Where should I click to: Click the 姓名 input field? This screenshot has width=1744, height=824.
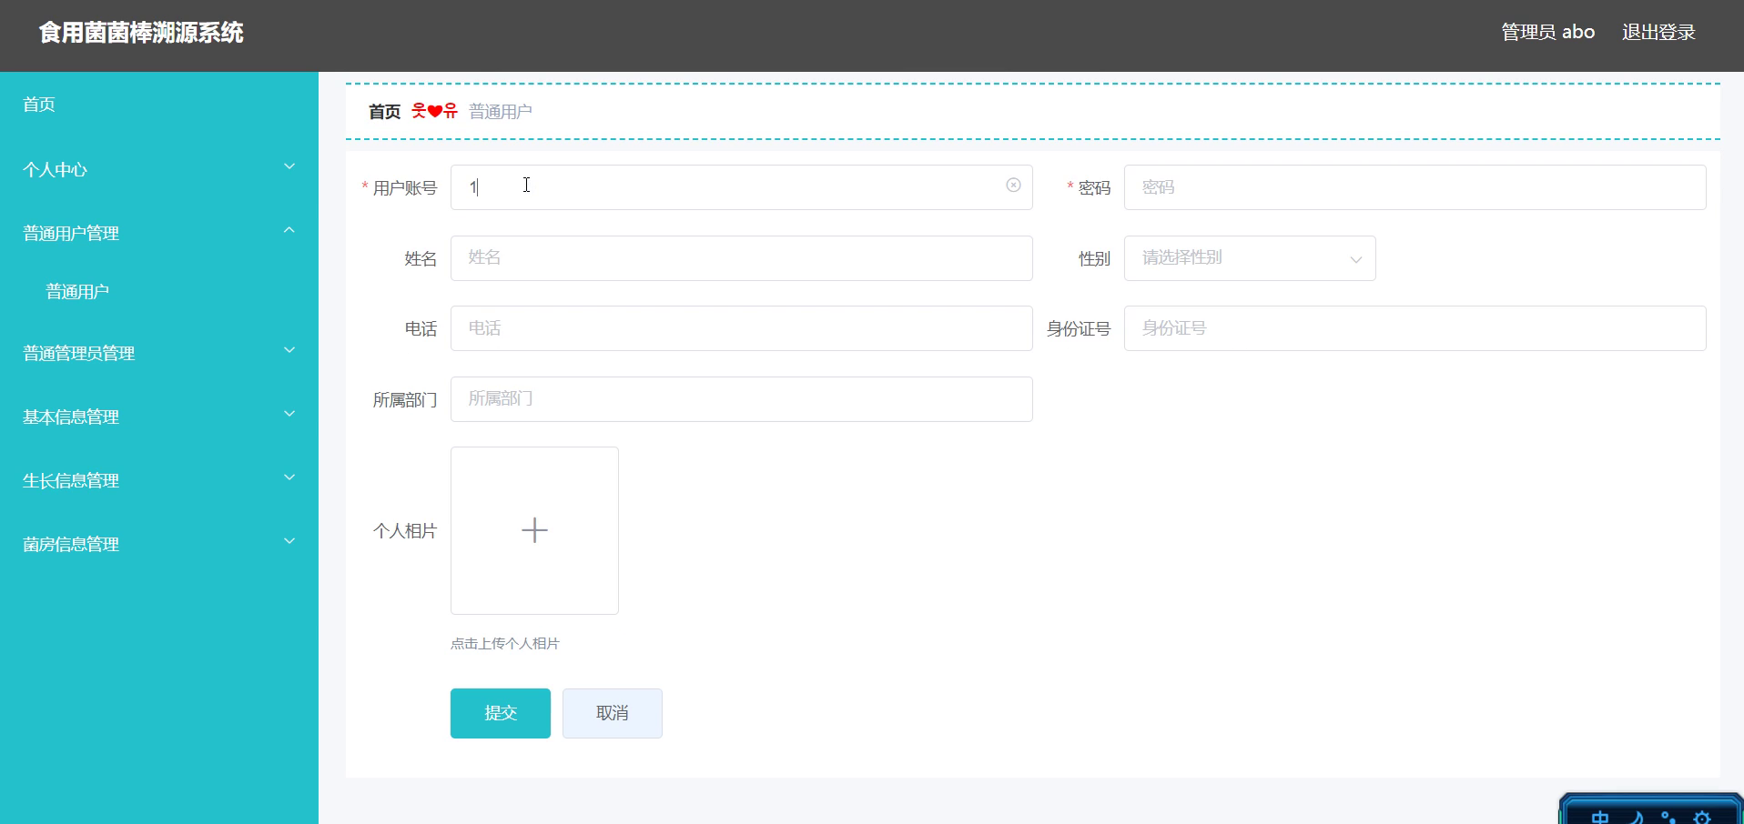(742, 258)
